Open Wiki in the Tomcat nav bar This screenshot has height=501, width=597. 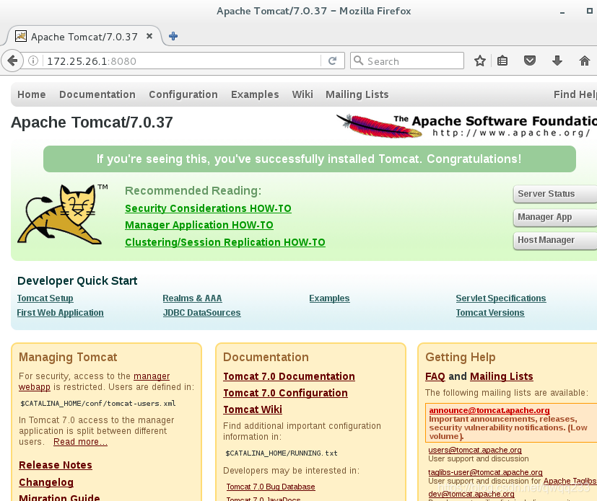pos(302,94)
